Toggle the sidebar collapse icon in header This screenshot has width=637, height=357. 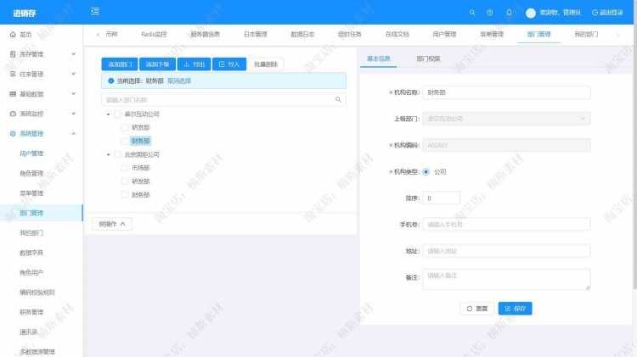(x=95, y=11)
